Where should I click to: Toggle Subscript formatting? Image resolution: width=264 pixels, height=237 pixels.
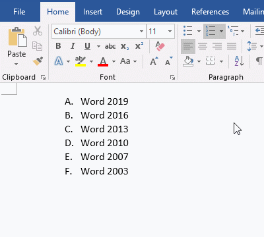(x=125, y=46)
